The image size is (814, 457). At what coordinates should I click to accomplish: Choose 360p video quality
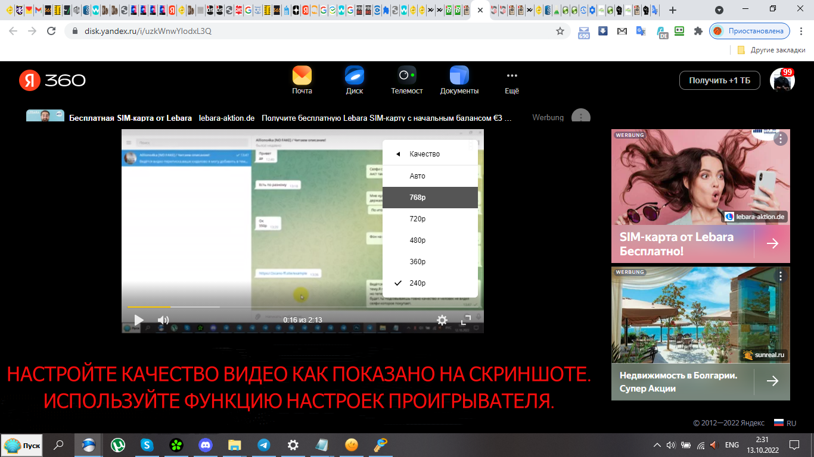coord(430,262)
